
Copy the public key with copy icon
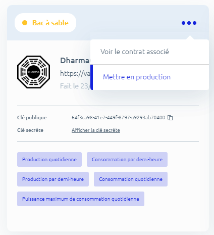coord(170,118)
